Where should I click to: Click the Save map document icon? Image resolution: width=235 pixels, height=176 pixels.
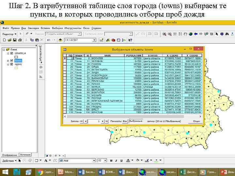pos(14,40)
